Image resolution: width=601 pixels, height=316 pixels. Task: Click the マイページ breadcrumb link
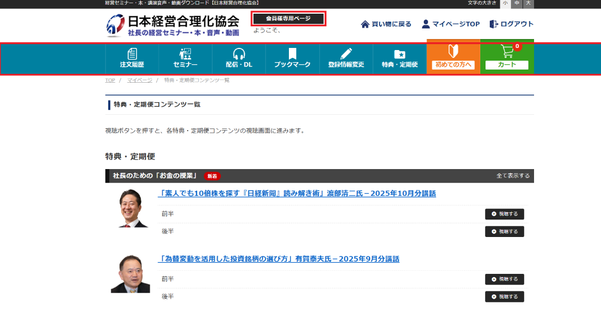tap(139, 81)
